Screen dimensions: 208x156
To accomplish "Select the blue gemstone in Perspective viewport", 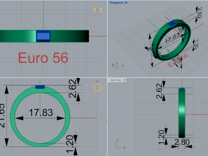I will (x=172, y=24).
